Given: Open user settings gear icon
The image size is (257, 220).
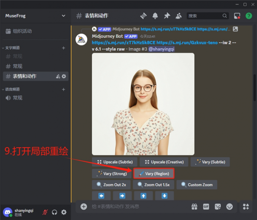Looking at the screenshot, I should click(64, 212).
